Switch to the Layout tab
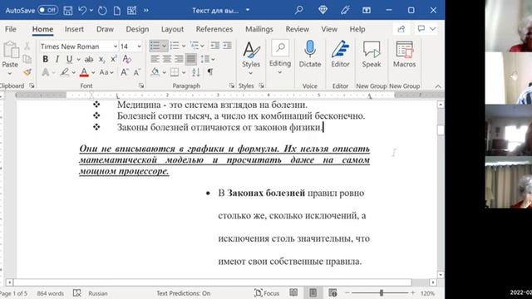 [x=172, y=29]
